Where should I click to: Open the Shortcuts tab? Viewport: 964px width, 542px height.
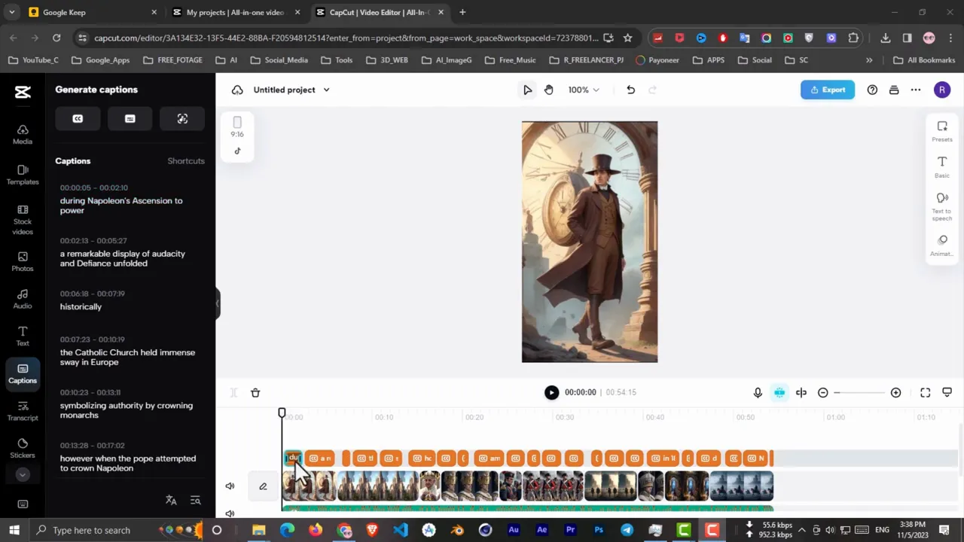[x=186, y=161]
